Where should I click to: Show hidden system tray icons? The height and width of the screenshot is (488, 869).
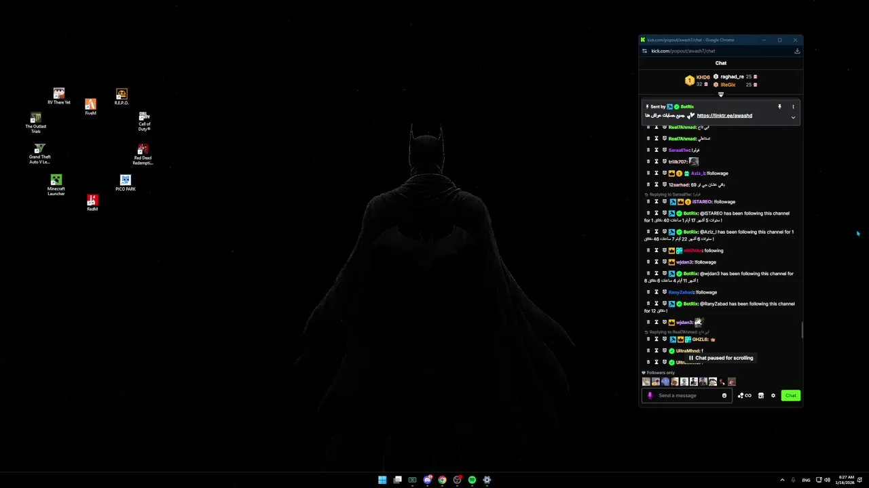783,480
